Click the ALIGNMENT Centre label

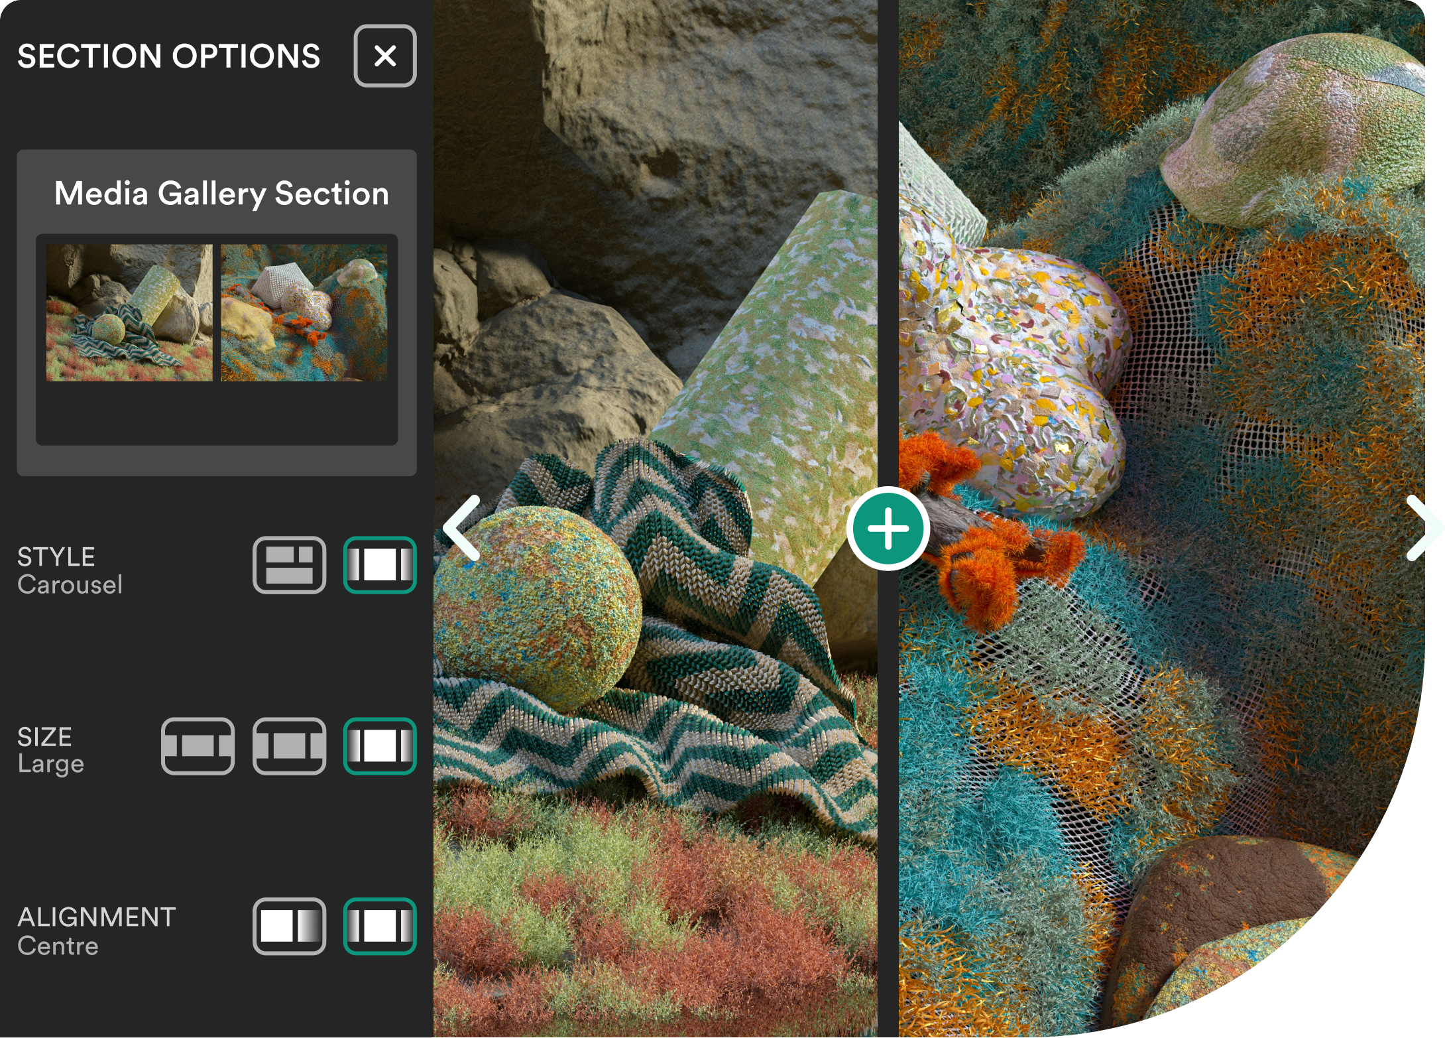[x=96, y=931]
